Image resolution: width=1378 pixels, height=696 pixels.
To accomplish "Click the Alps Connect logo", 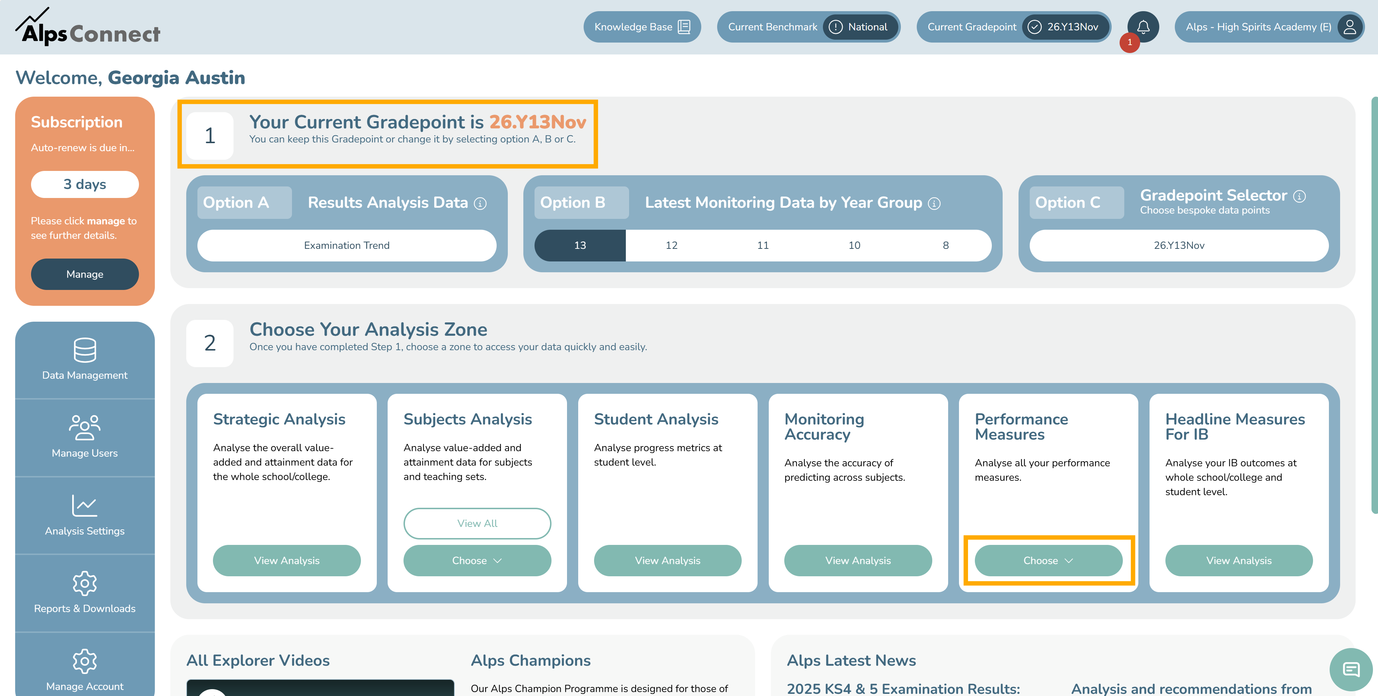I will point(88,27).
